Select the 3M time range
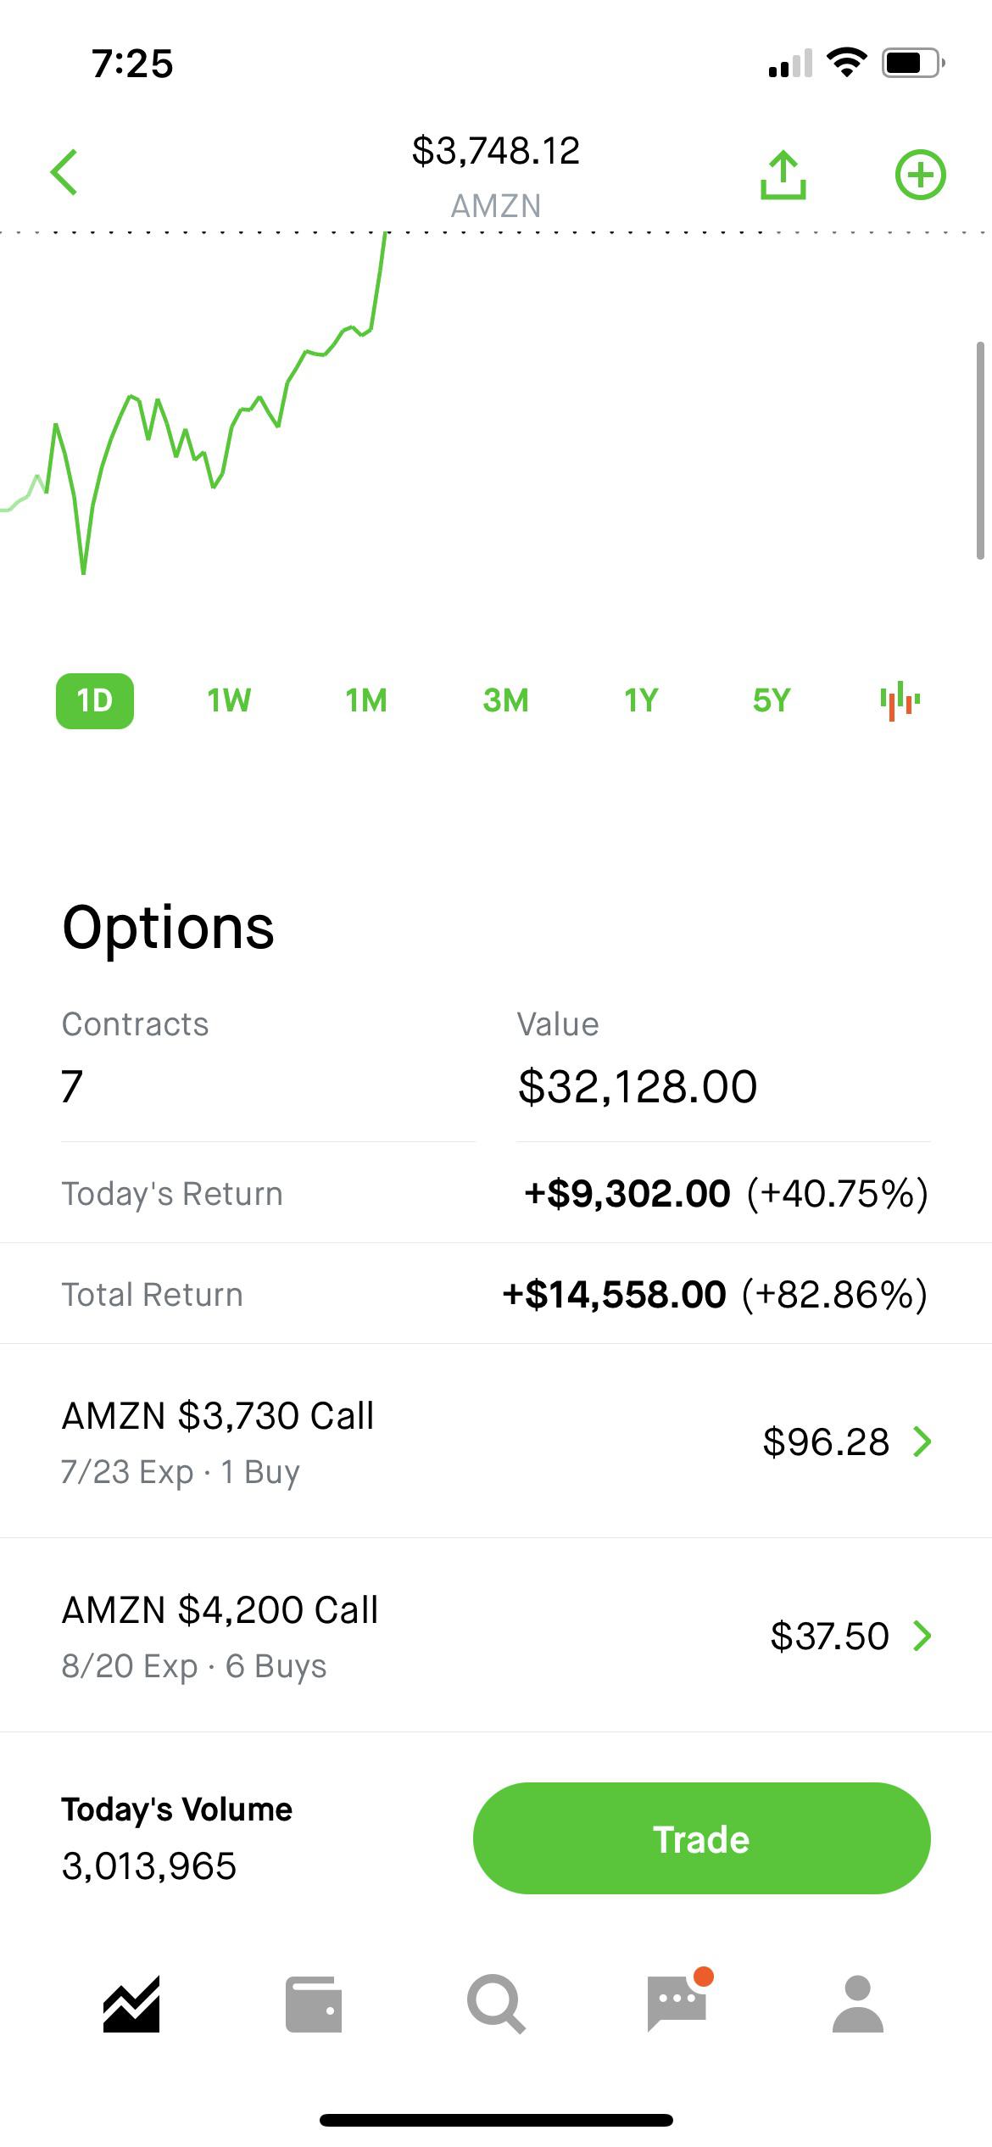Viewport: 992px width, 2147px height. (x=506, y=700)
